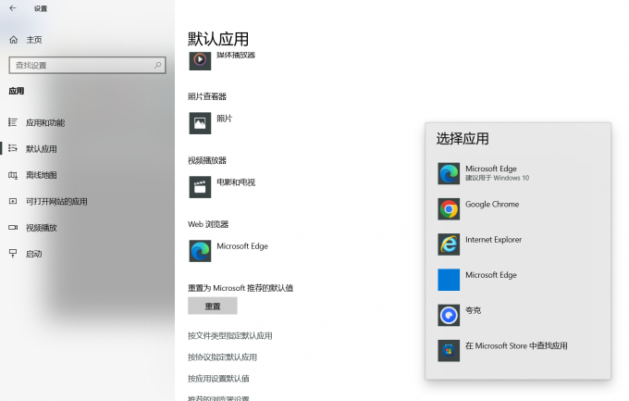Screen dimensions: 629x401
Task: Click the current Web browser Edge icon
Action: tap(200, 251)
